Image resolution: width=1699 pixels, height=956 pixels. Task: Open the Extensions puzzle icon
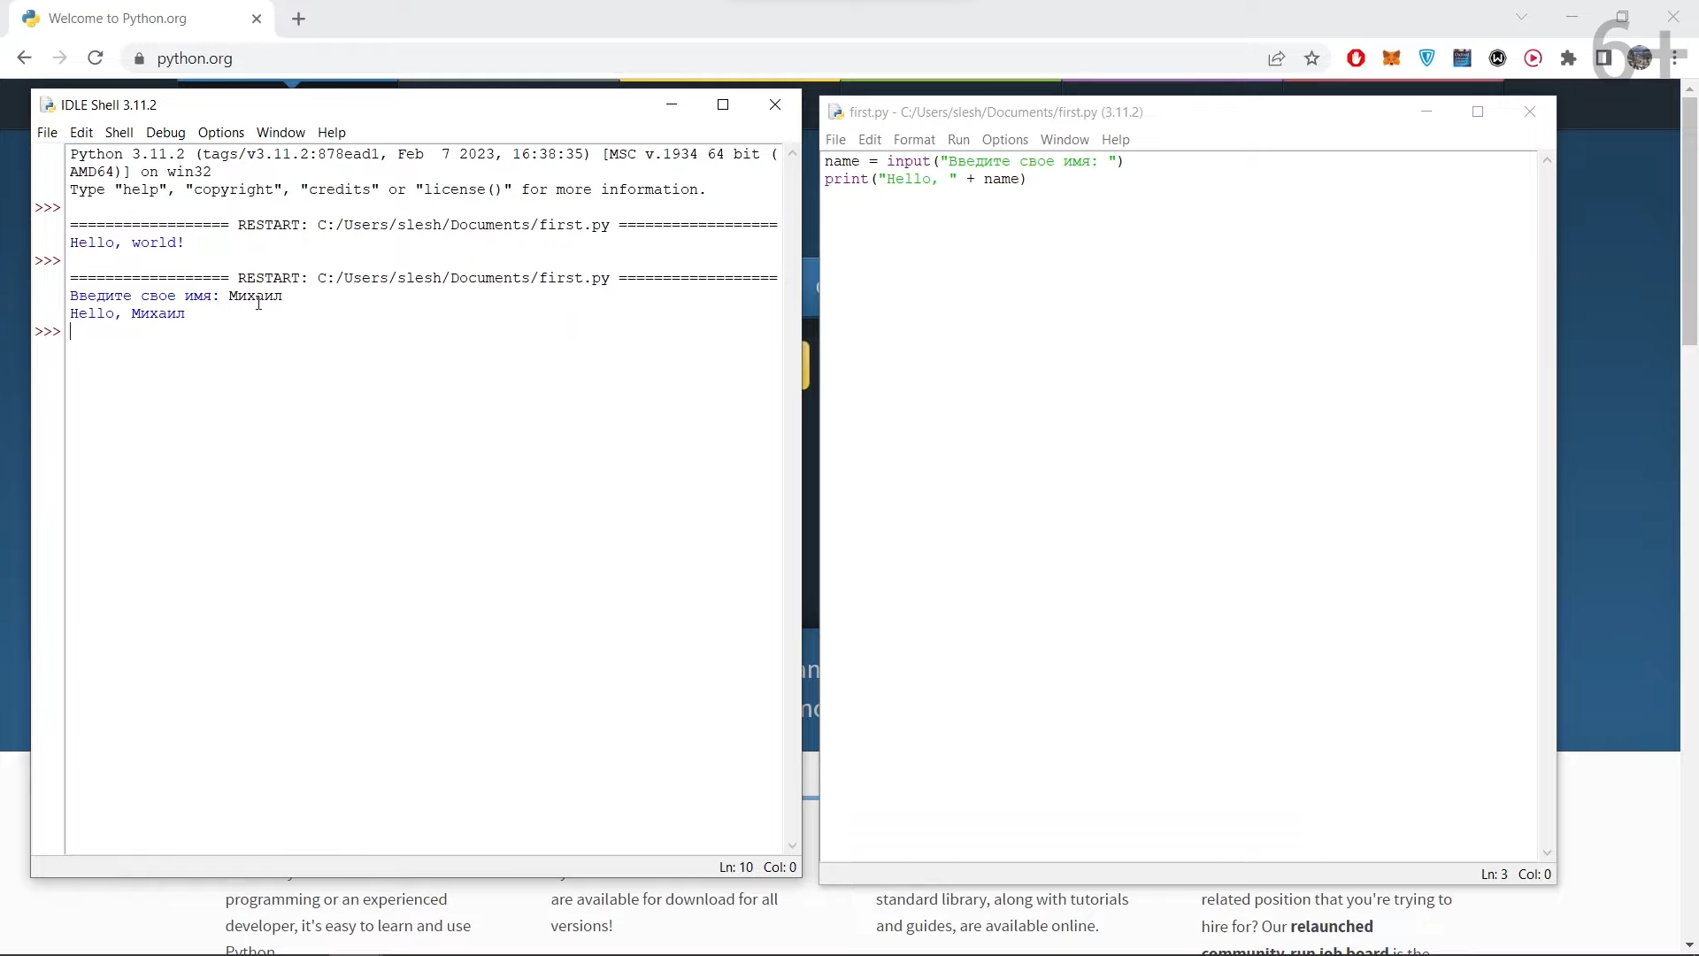coord(1568,58)
